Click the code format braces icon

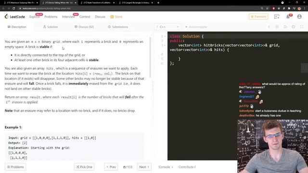click(277, 27)
